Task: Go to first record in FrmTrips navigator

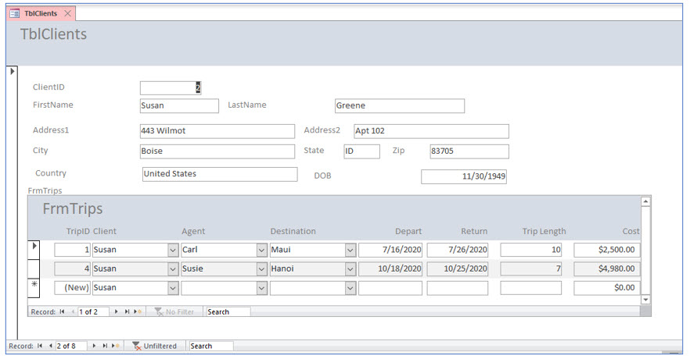Action: coord(62,311)
